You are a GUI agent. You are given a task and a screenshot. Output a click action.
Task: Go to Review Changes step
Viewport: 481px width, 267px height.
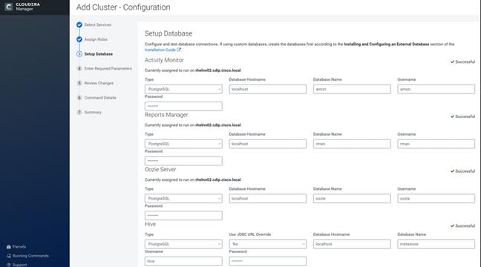tap(99, 83)
